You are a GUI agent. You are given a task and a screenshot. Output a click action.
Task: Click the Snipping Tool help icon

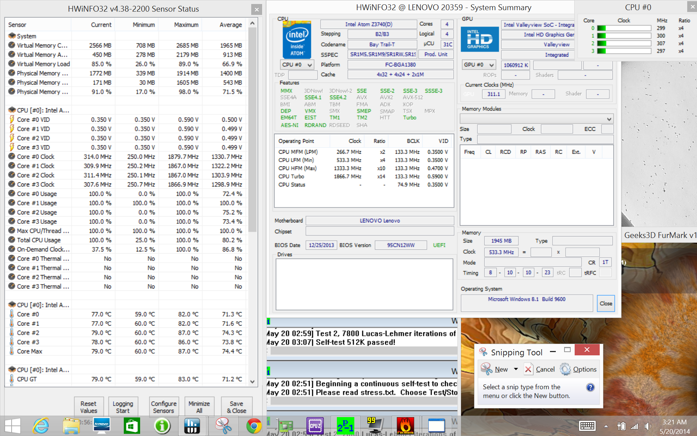tap(590, 387)
